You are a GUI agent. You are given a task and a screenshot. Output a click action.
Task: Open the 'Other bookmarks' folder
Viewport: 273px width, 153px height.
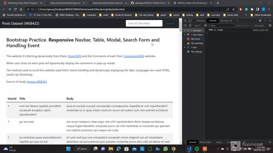261,15
